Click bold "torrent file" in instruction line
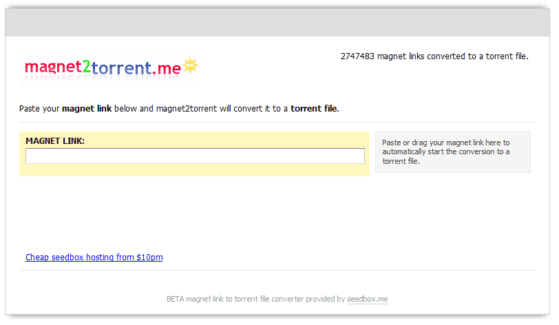The height and width of the screenshot is (325, 559). coord(314,109)
